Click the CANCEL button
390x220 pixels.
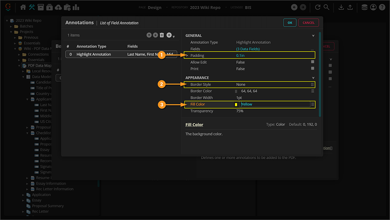coord(308,23)
